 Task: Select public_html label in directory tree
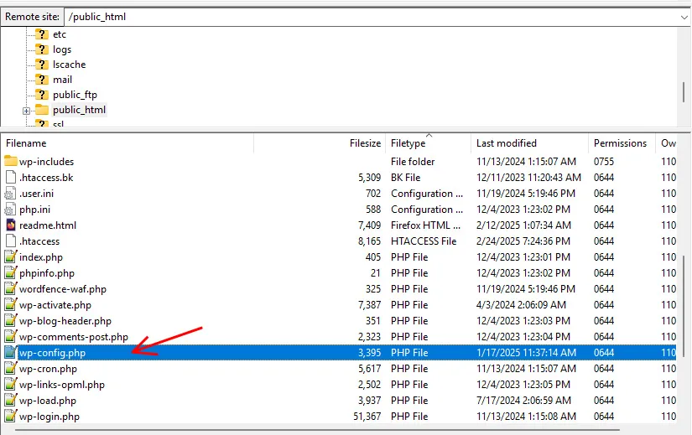tap(80, 110)
